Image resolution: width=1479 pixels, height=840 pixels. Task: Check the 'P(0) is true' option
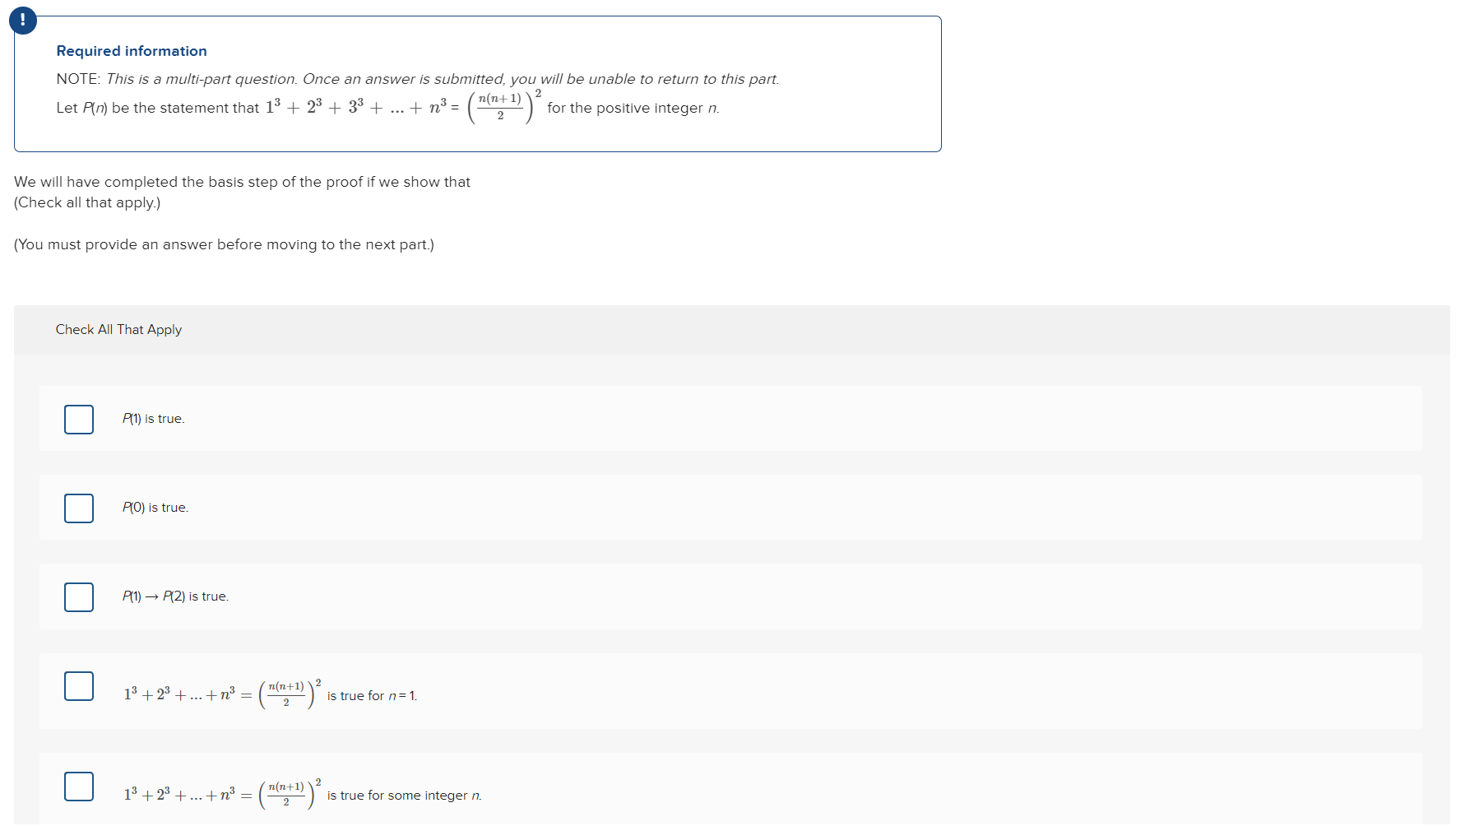pyautogui.click(x=78, y=508)
